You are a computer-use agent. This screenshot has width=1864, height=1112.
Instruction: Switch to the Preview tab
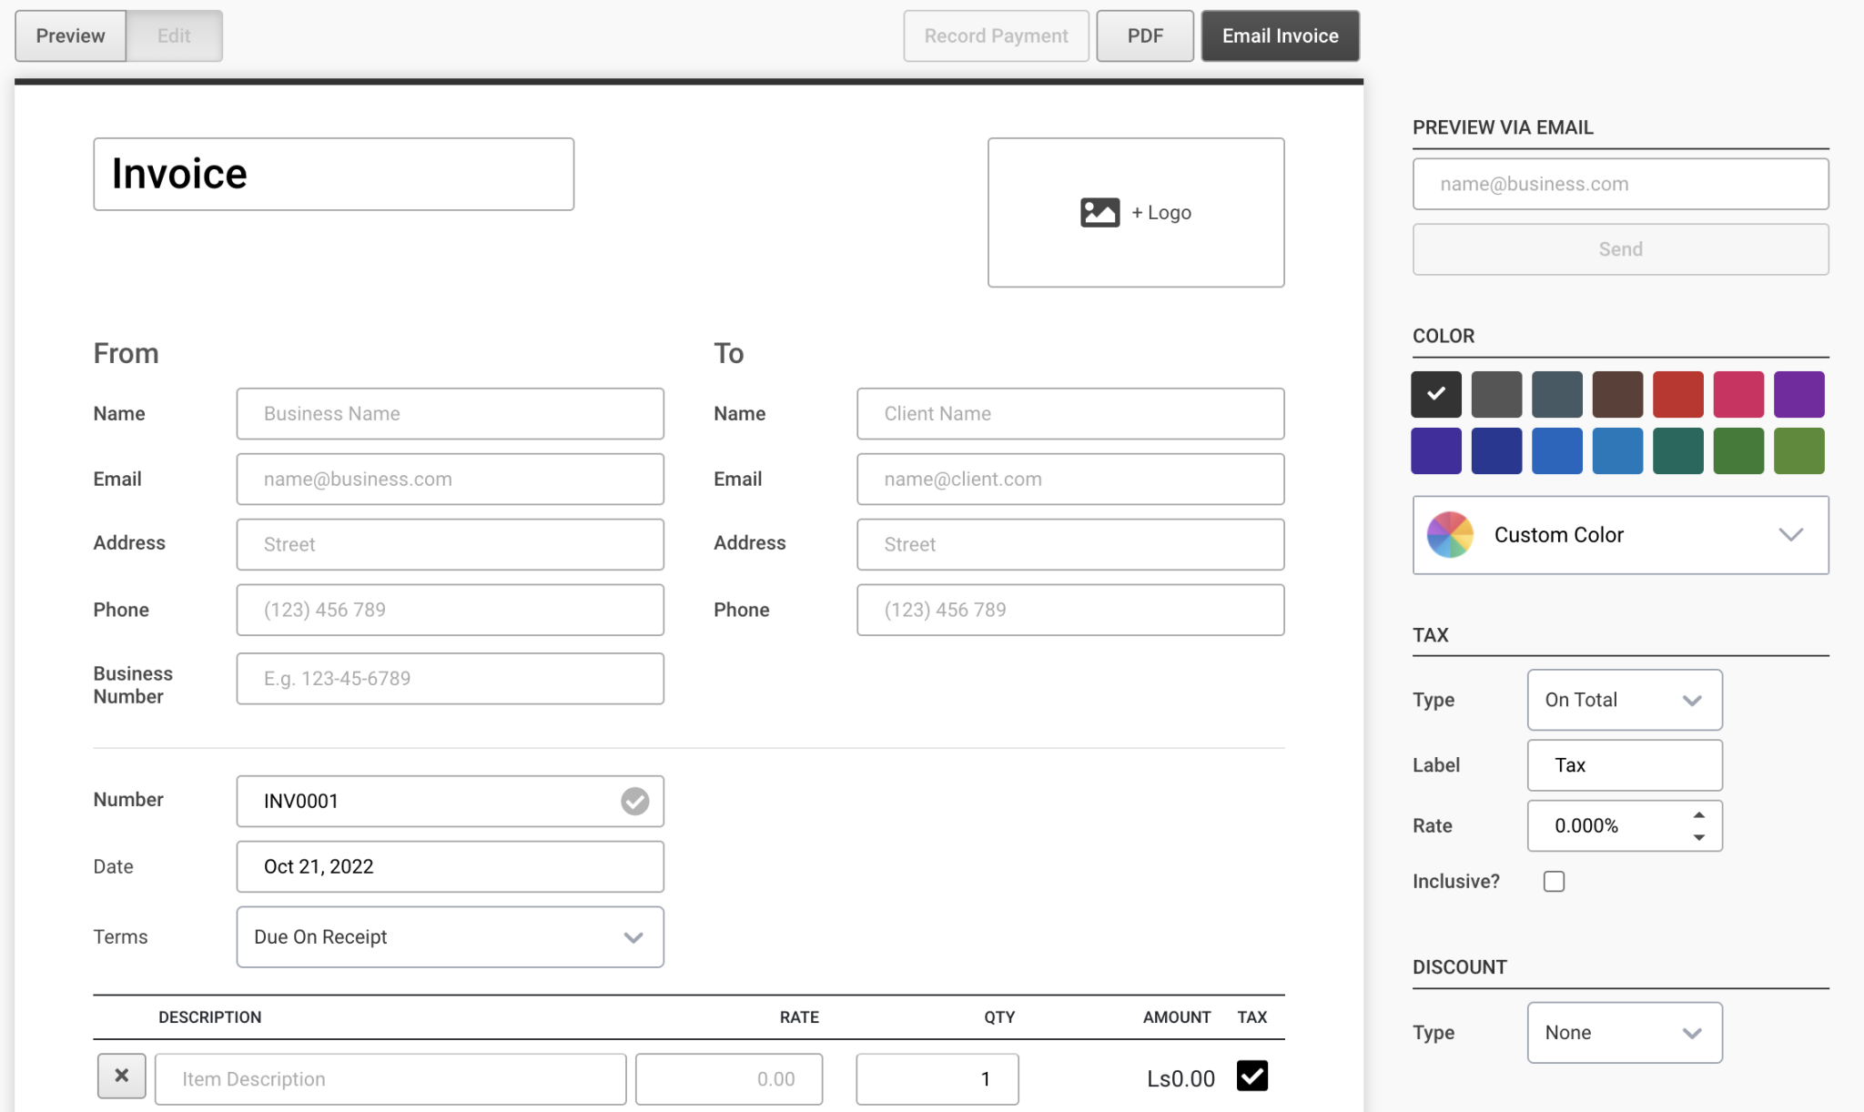71,36
